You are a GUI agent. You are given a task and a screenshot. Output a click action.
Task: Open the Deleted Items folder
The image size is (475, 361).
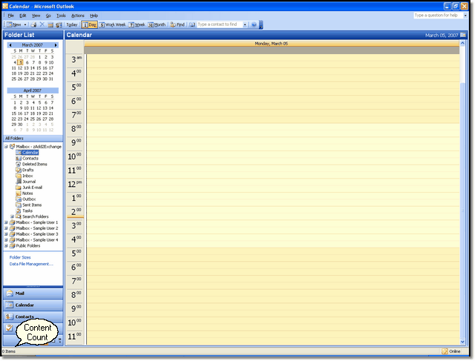click(x=35, y=164)
